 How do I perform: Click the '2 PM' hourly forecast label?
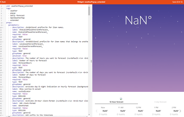point(174,108)
